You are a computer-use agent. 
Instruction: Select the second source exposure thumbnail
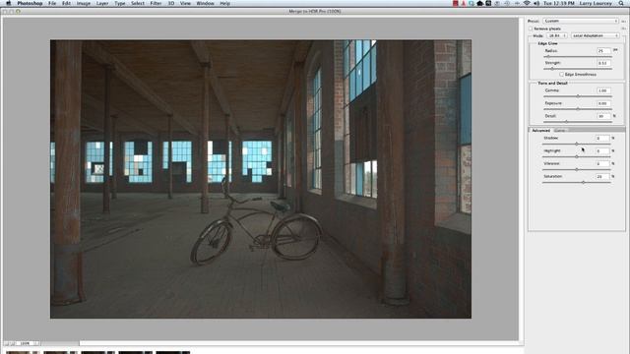(x=60, y=352)
